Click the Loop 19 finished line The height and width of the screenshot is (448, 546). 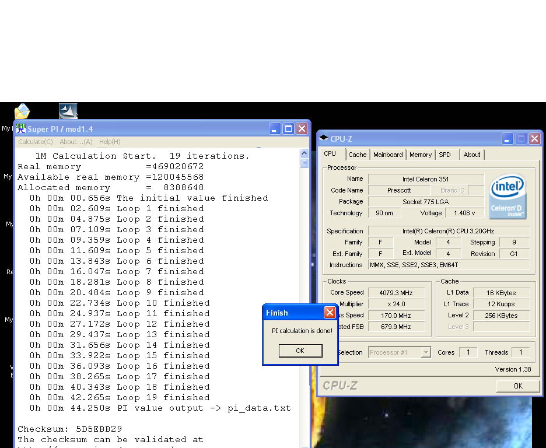(120, 397)
